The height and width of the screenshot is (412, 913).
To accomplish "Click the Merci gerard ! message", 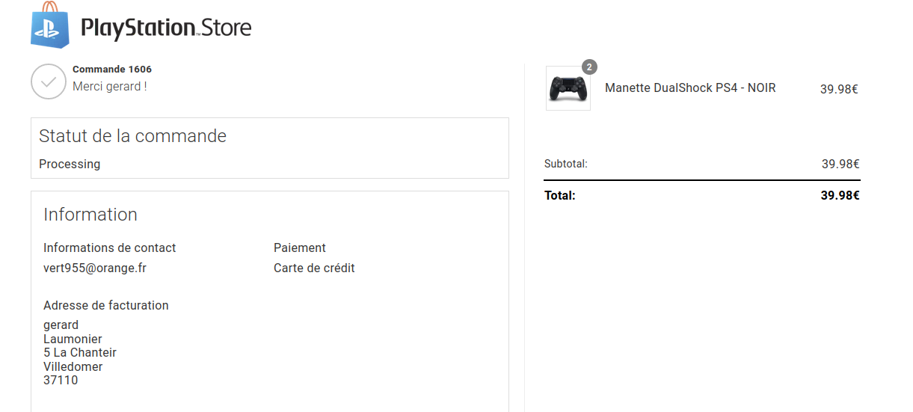I will [110, 87].
